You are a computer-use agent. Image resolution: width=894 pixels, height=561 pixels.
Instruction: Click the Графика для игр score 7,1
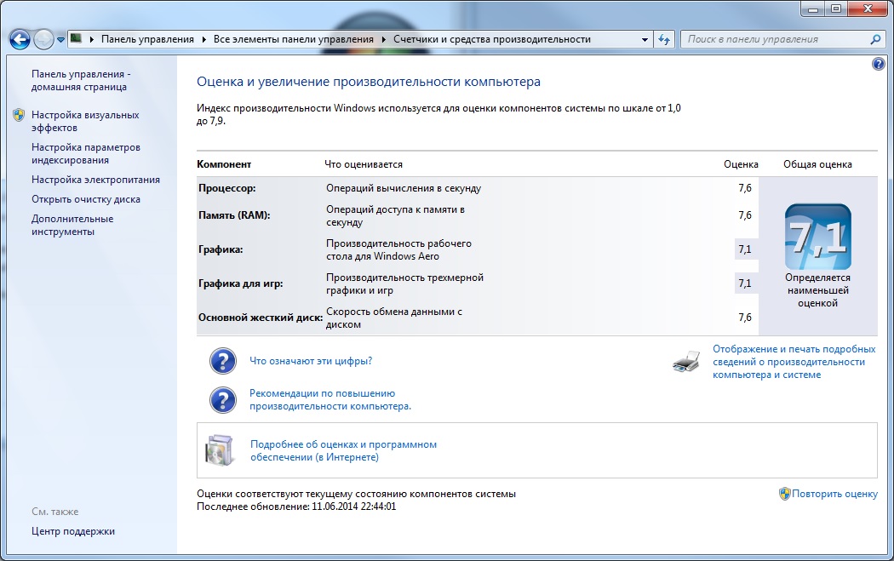point(745,283)
